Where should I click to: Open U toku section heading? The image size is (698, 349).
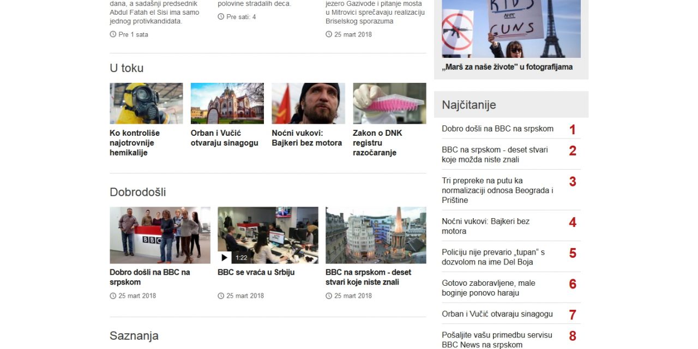(127, 68)
